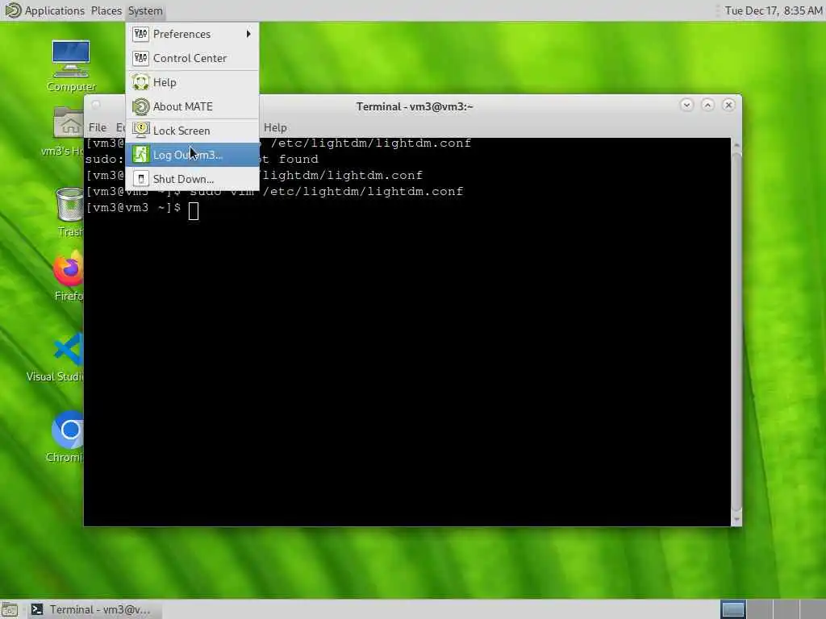Screen dimensions: 826x619
Task: Click the Show Desktop button in bottom panel
Action: coord(10,609)
